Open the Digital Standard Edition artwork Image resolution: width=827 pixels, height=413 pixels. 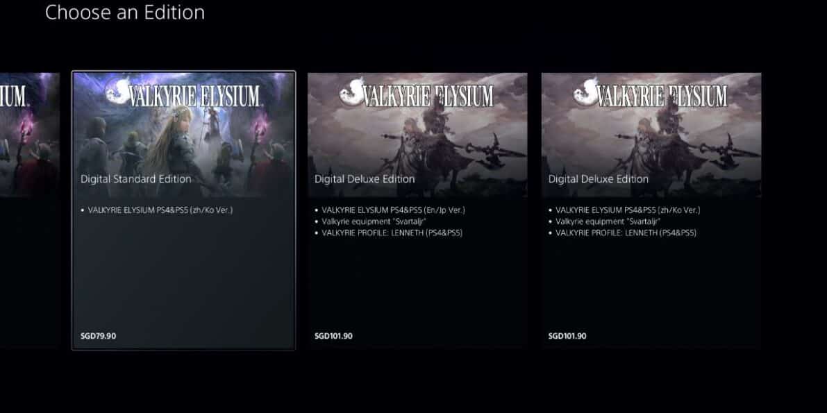183,135
